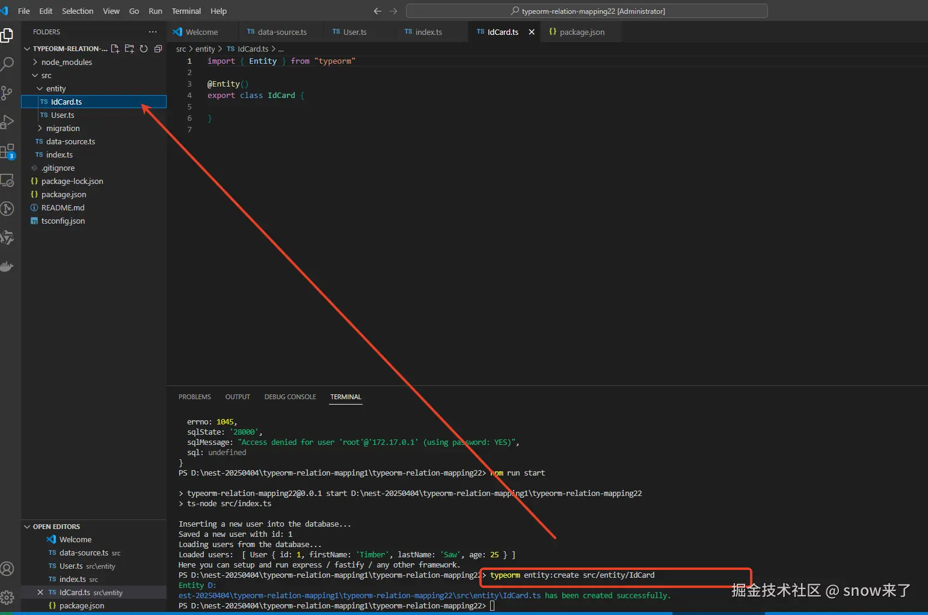Screen dimensions: 928x615
Task: Collapse the src folder
Action: click(x=35, y=75)
